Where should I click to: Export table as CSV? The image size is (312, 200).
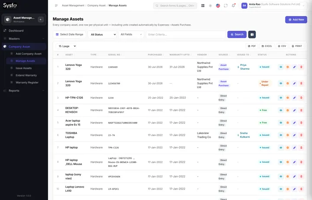pyautogui.click(x=282, y=46)
